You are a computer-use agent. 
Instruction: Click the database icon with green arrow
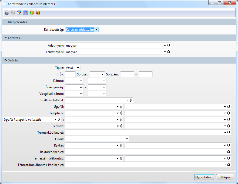point(31,13)
